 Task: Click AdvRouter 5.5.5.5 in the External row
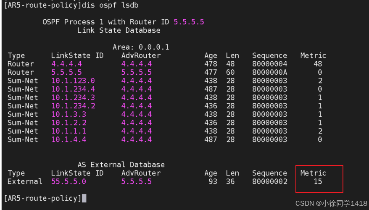tap(137, 181)
